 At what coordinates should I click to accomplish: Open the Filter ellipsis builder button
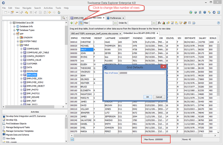[x=115, y=23]
